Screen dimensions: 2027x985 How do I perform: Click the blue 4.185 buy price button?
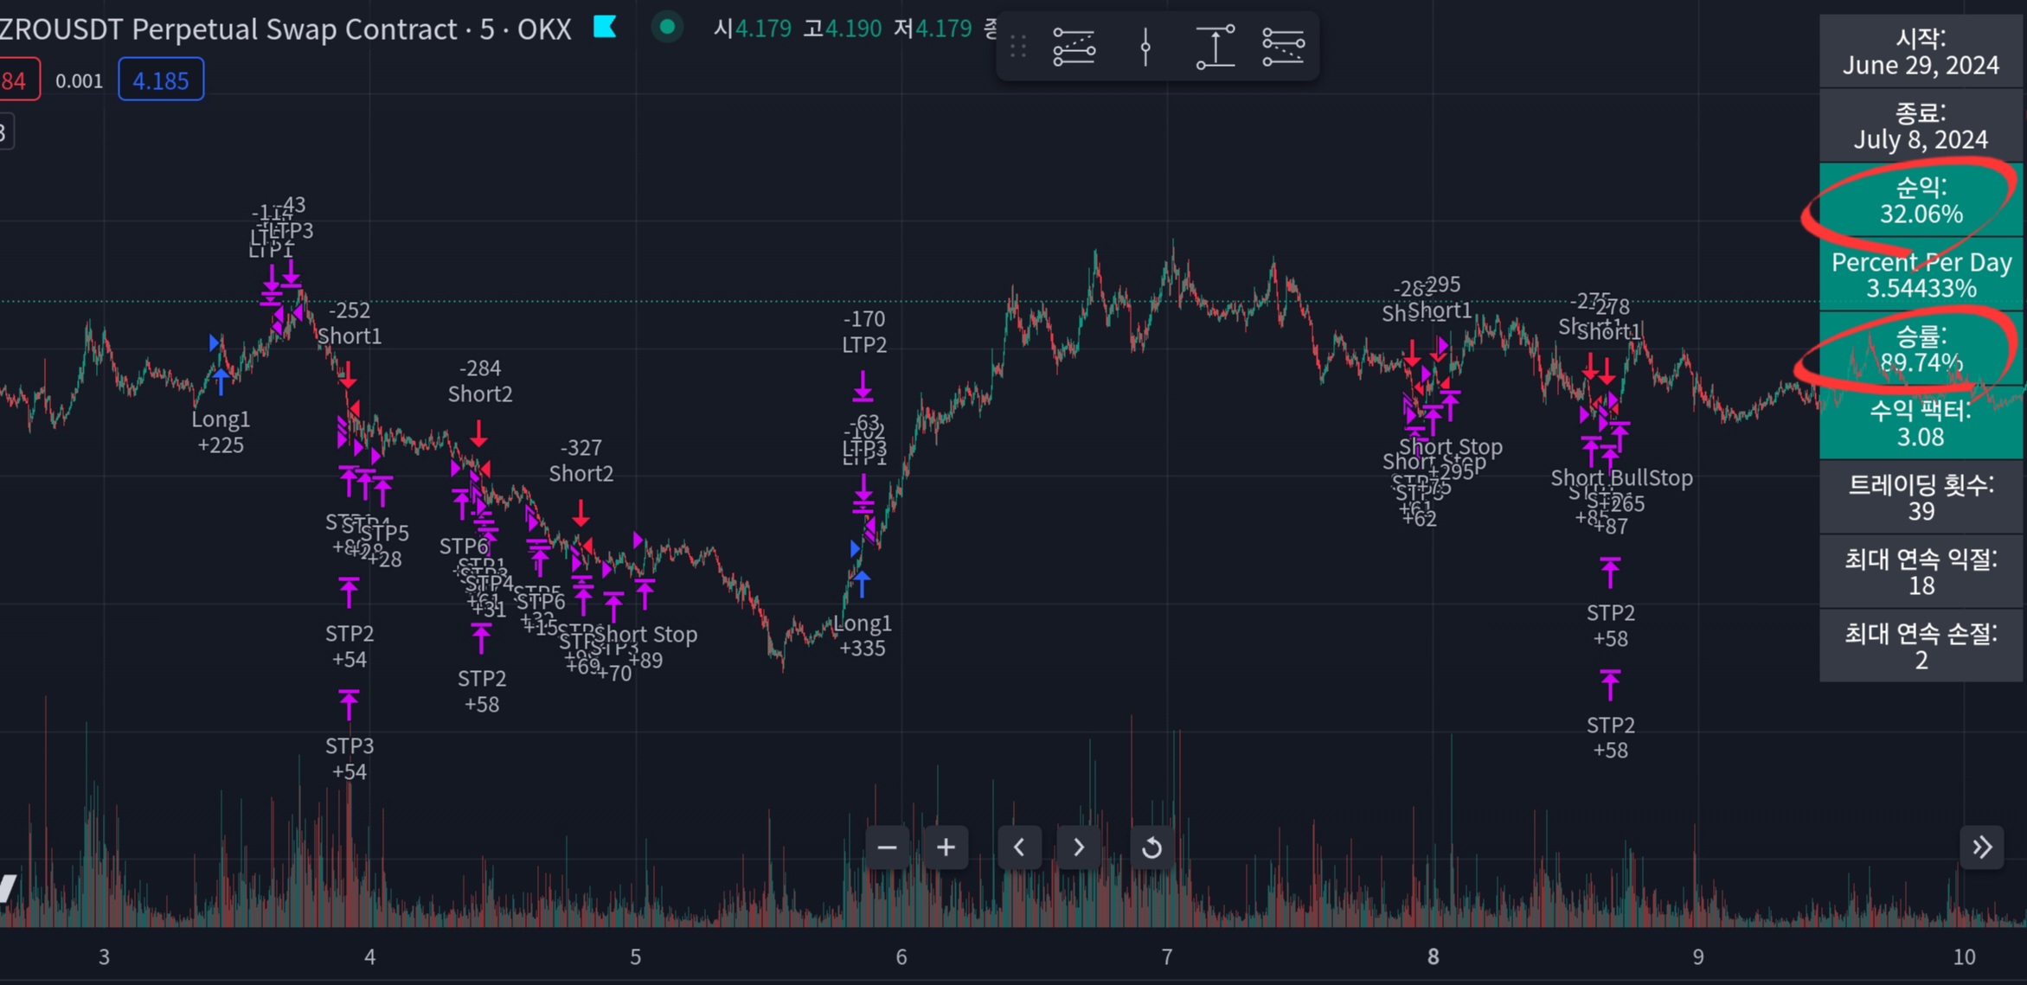coord(161,80)
